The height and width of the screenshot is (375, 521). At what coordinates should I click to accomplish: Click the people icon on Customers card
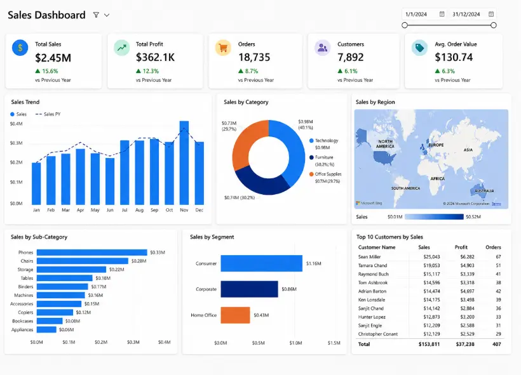[322, 48]
